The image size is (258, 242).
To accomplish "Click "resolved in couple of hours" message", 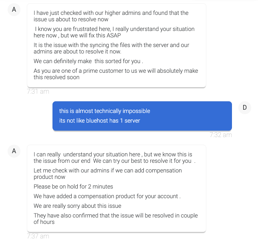I will (x=116, y=219).
